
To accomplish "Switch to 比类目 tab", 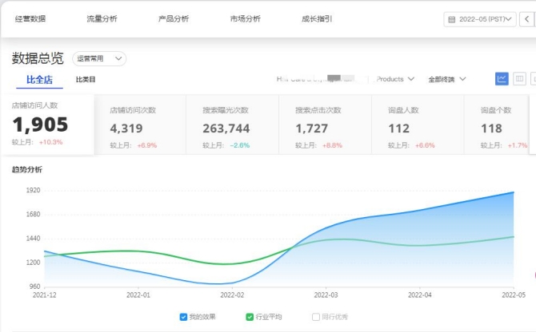I will pos(86,79).
